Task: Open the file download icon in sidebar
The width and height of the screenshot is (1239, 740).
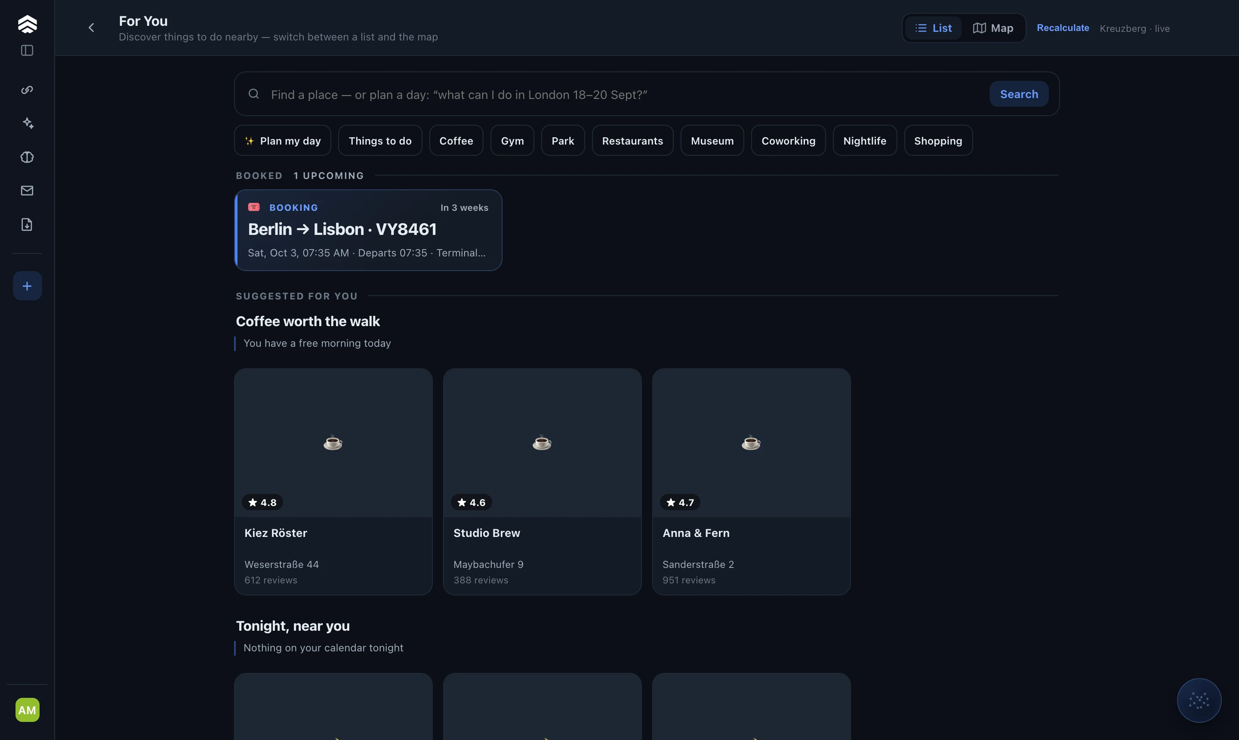Action: pyautogui.click(x=27, y=225)
